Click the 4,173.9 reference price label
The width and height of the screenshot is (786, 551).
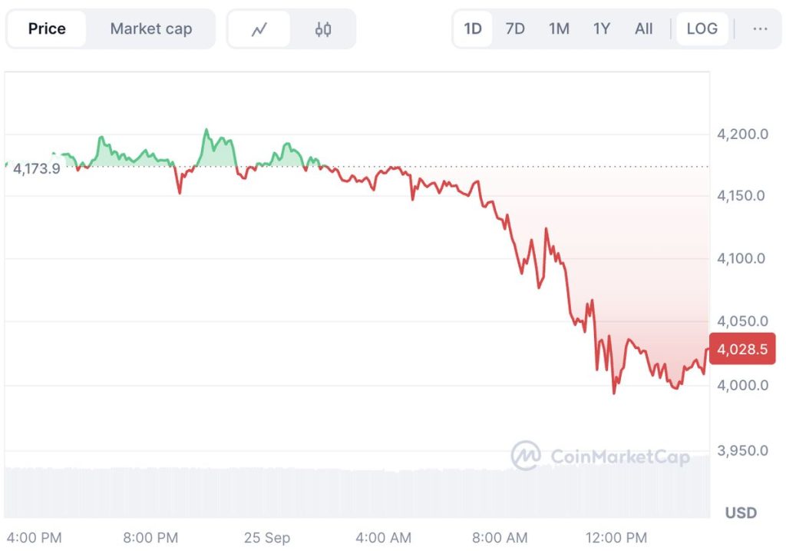pyautogui.click(x=37, y=168)
